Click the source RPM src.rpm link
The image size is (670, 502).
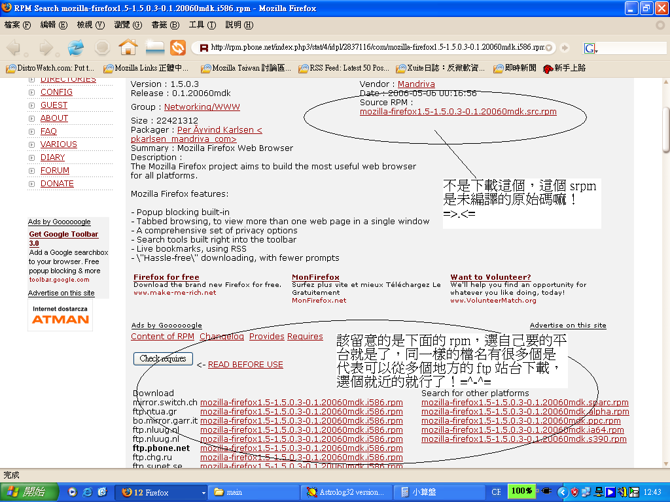tap(458, 112)
